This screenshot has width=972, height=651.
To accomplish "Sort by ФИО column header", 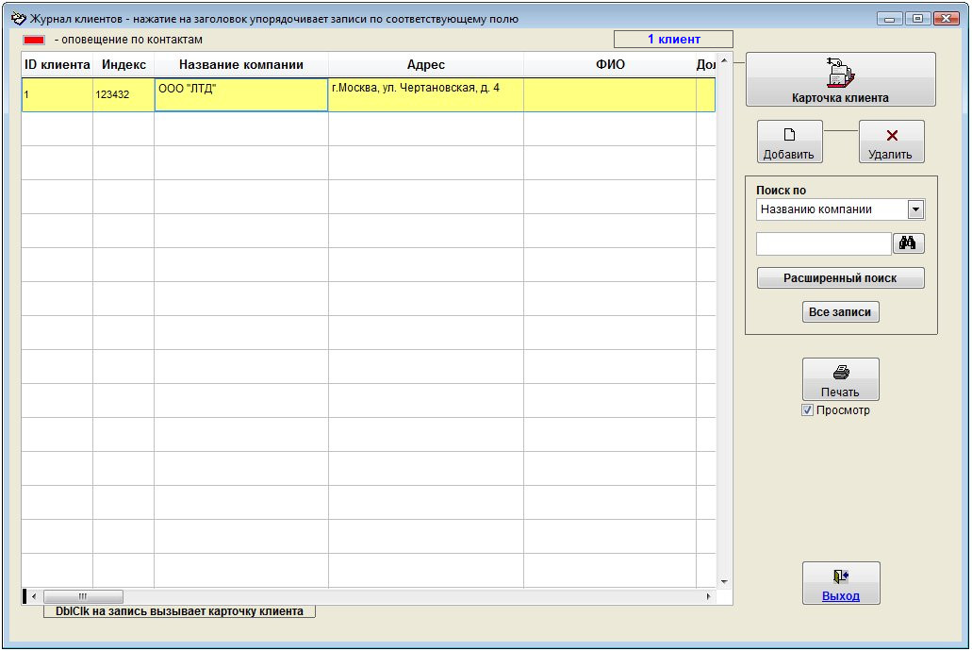I will coord(610,64).
